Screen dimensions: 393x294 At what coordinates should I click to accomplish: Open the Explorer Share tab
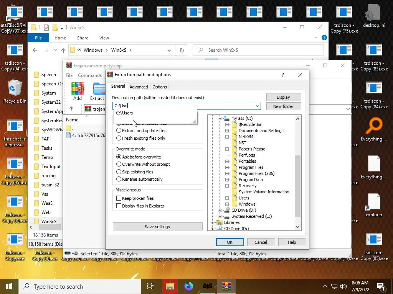(83, 38)
